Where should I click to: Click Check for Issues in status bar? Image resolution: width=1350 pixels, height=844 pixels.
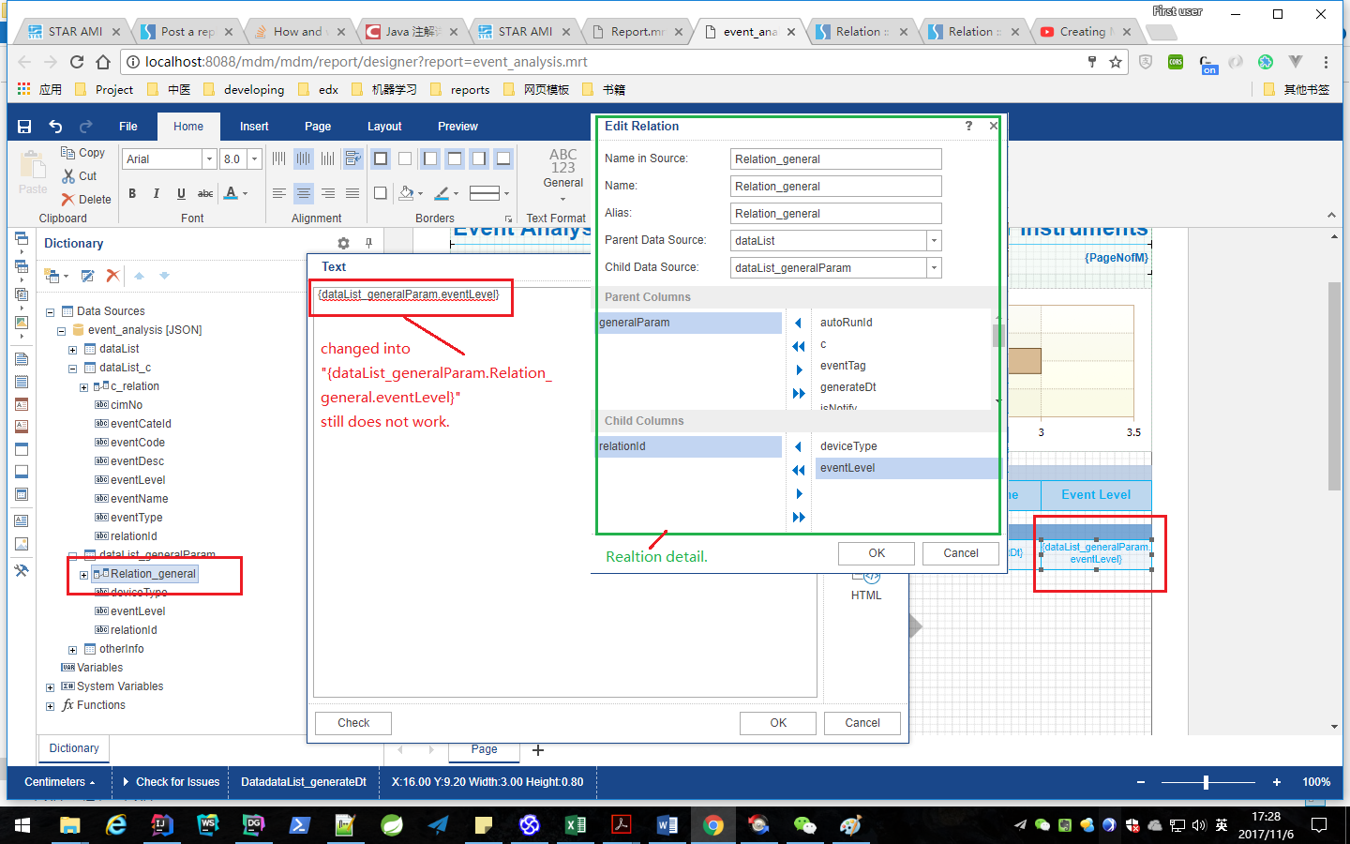click(x=171, y=782)
